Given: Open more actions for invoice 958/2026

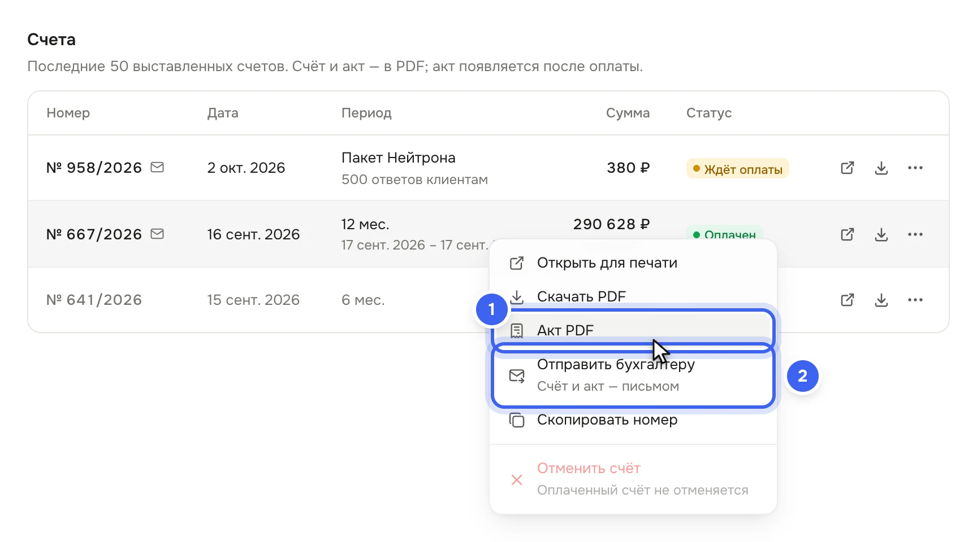Looking at the screenshot, I should click(x=915, y=168).
